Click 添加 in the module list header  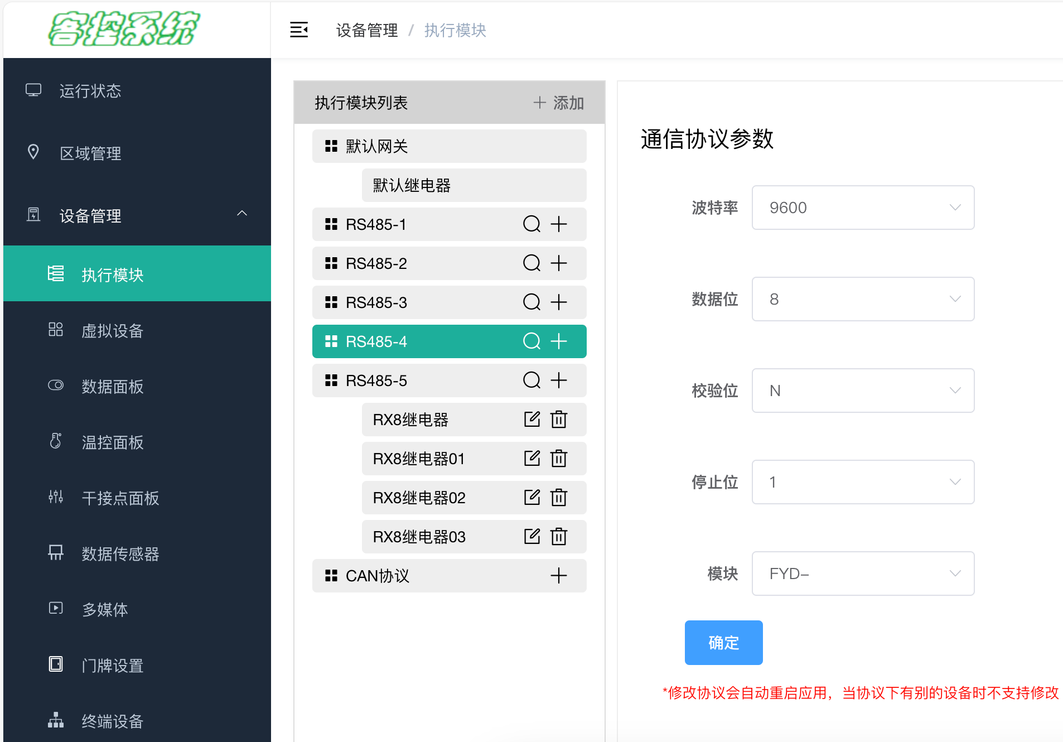click(558, 103)
